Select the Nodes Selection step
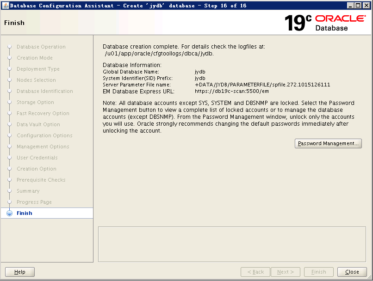Viewport: 373px width, 281px height. click(36, 80)
